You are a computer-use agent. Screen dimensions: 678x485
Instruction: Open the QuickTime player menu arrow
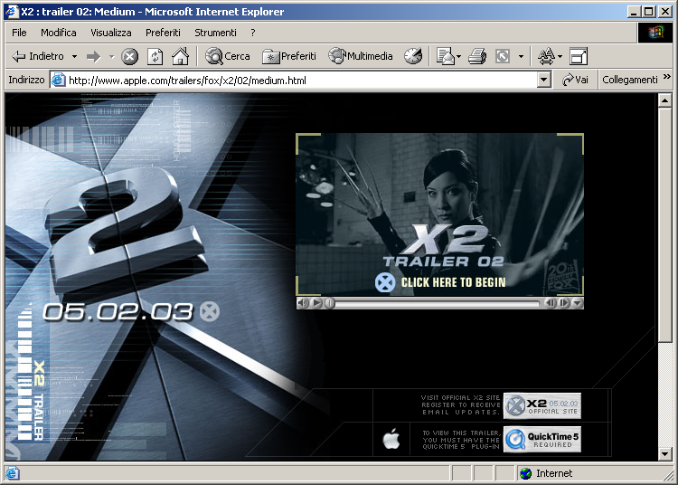[x=578, y=303]
